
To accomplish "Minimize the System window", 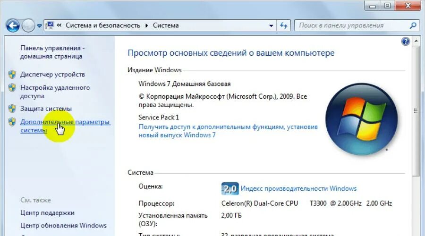I will pyautogui.click(x=373, y=6).
